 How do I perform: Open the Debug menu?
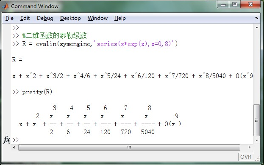pyautogui.click(x=45, y=18)
